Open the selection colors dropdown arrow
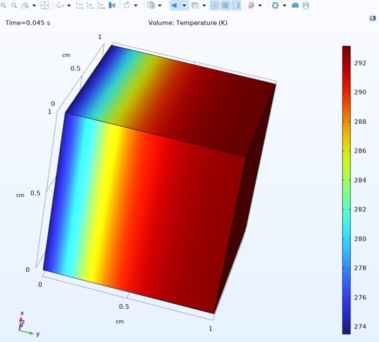The width and height of the screenshot is (379, 342). click(260, 5)
